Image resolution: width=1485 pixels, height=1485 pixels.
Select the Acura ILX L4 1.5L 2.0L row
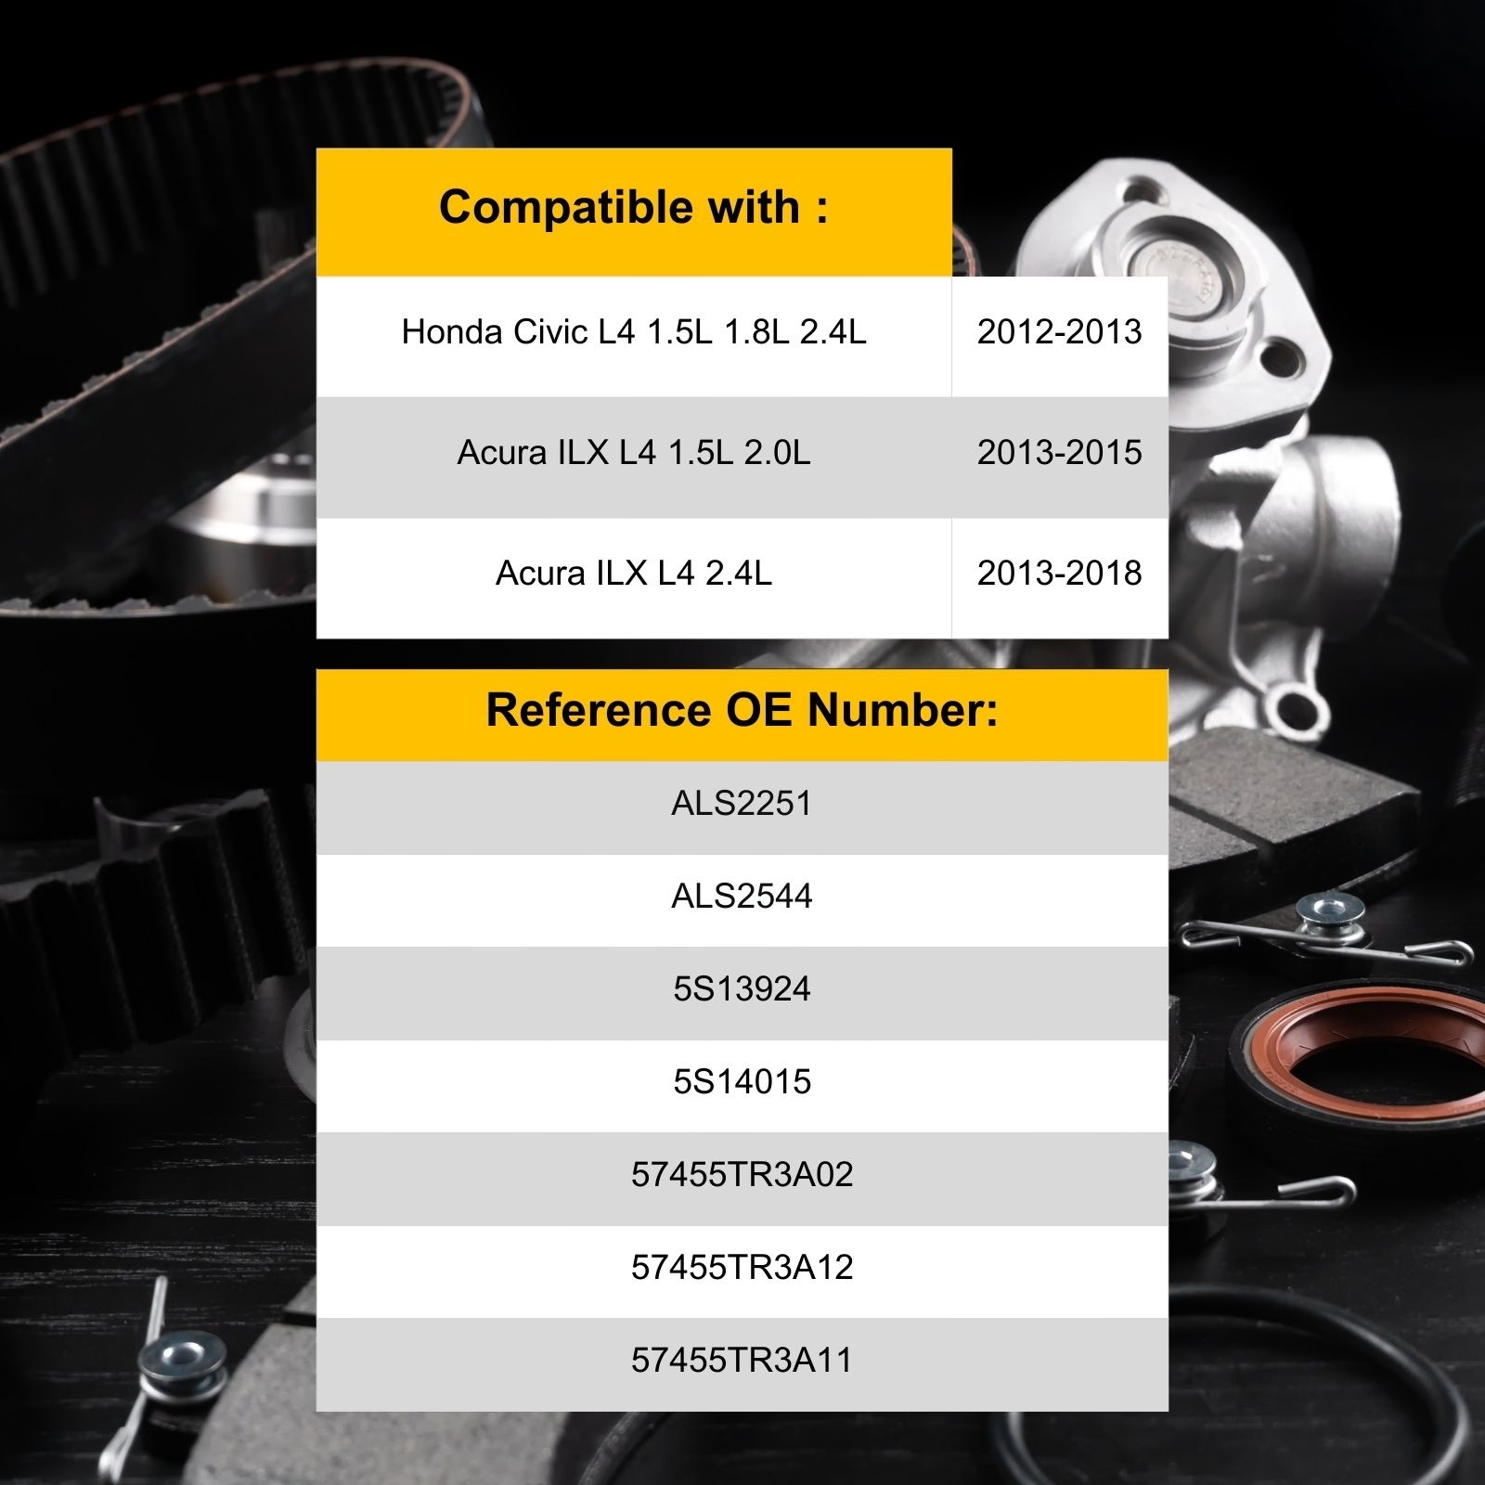(x=634, y=454)
